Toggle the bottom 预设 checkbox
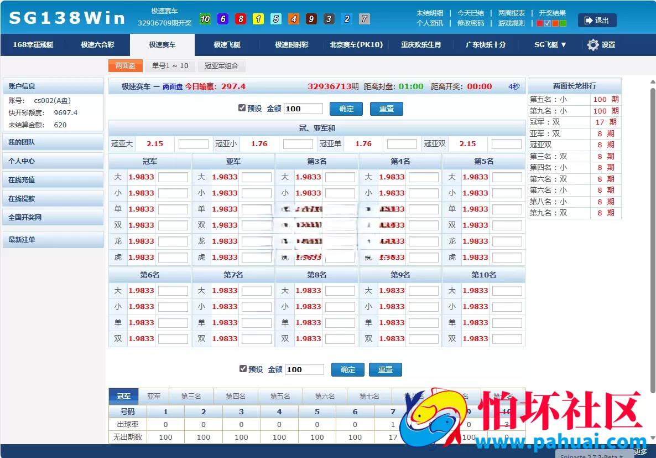Screen dimensions: 656x458 tap(243, 369)
